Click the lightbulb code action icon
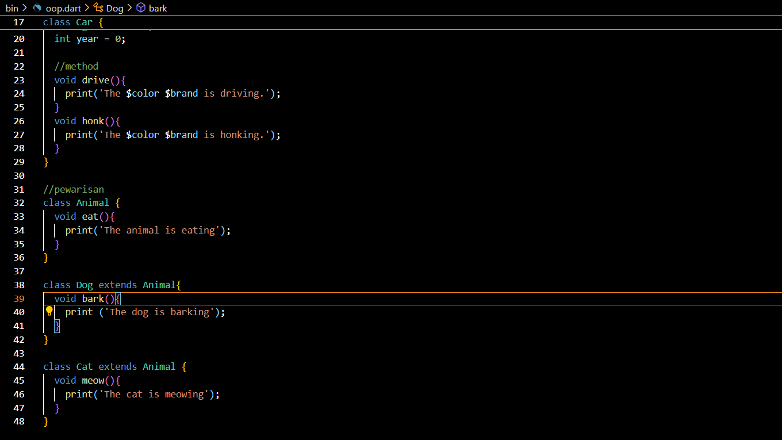This screenshot has width=782, height=440. coord(49,311)
